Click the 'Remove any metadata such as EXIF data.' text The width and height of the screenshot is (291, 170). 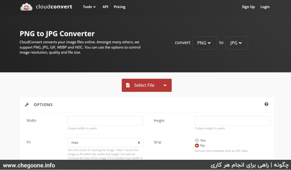pyautogui.click(x=221, y=151)
